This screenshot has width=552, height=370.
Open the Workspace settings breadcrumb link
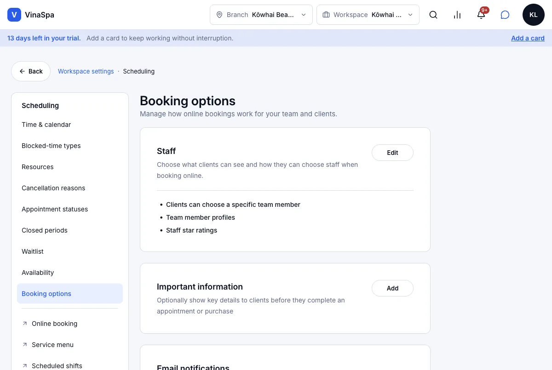86,71
